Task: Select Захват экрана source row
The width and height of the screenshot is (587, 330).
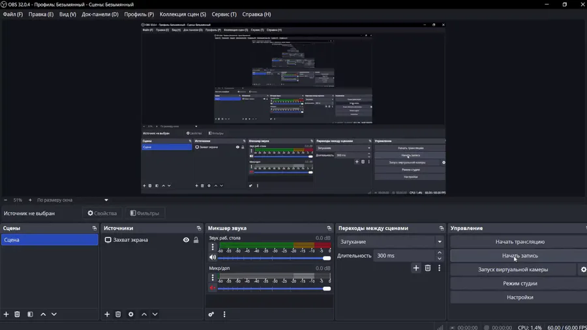Action: (152, 240)
